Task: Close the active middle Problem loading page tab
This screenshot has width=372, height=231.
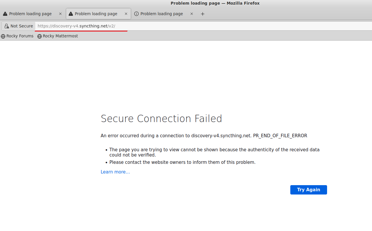Action: [x=126, y=14]
